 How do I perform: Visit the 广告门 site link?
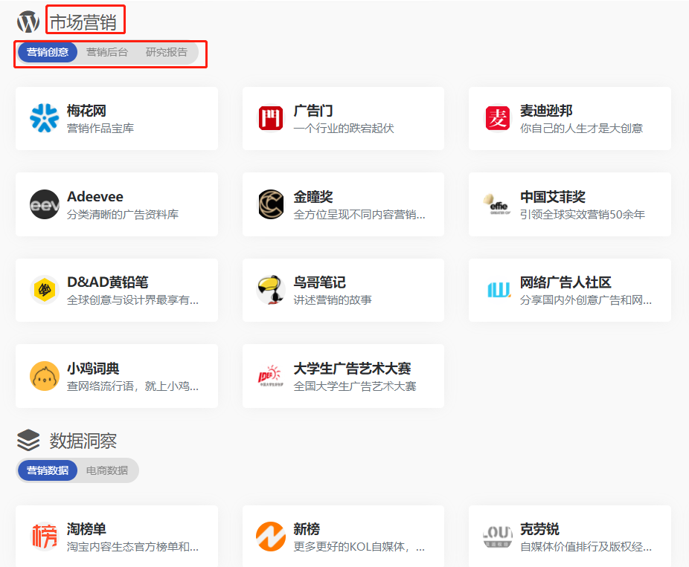click(313, 111)
